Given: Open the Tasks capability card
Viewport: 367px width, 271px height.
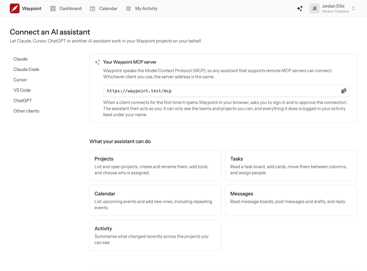Looking at the screenshot, I should pyautogui.click(x=291, y=165).
